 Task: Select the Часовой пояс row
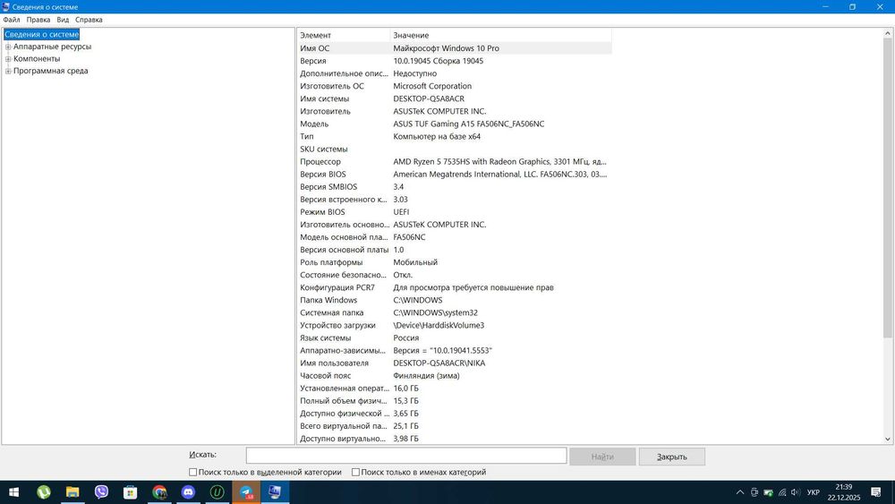455,376
